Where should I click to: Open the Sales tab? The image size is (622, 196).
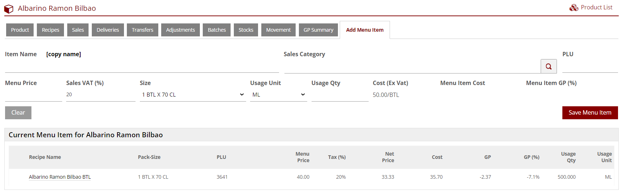pos(78,30)
